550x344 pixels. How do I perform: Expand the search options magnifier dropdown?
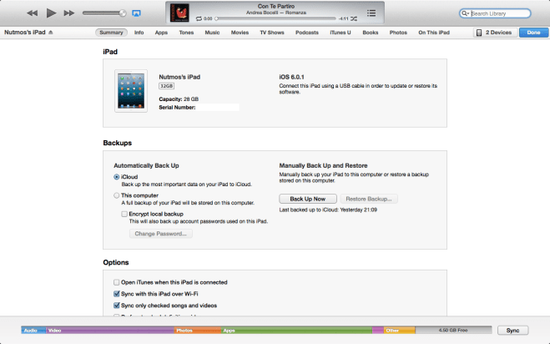pos(466,14)
